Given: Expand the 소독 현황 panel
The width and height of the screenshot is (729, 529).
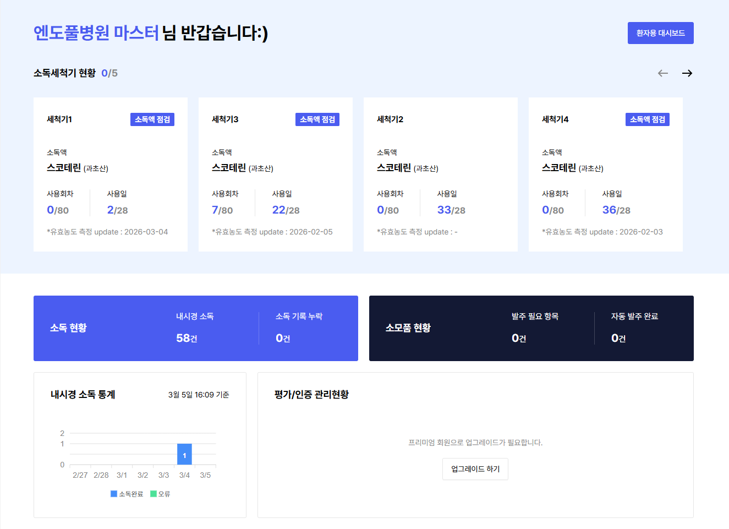Looking at the screenshot, I should pyautogui.click(x=68, y=328).
